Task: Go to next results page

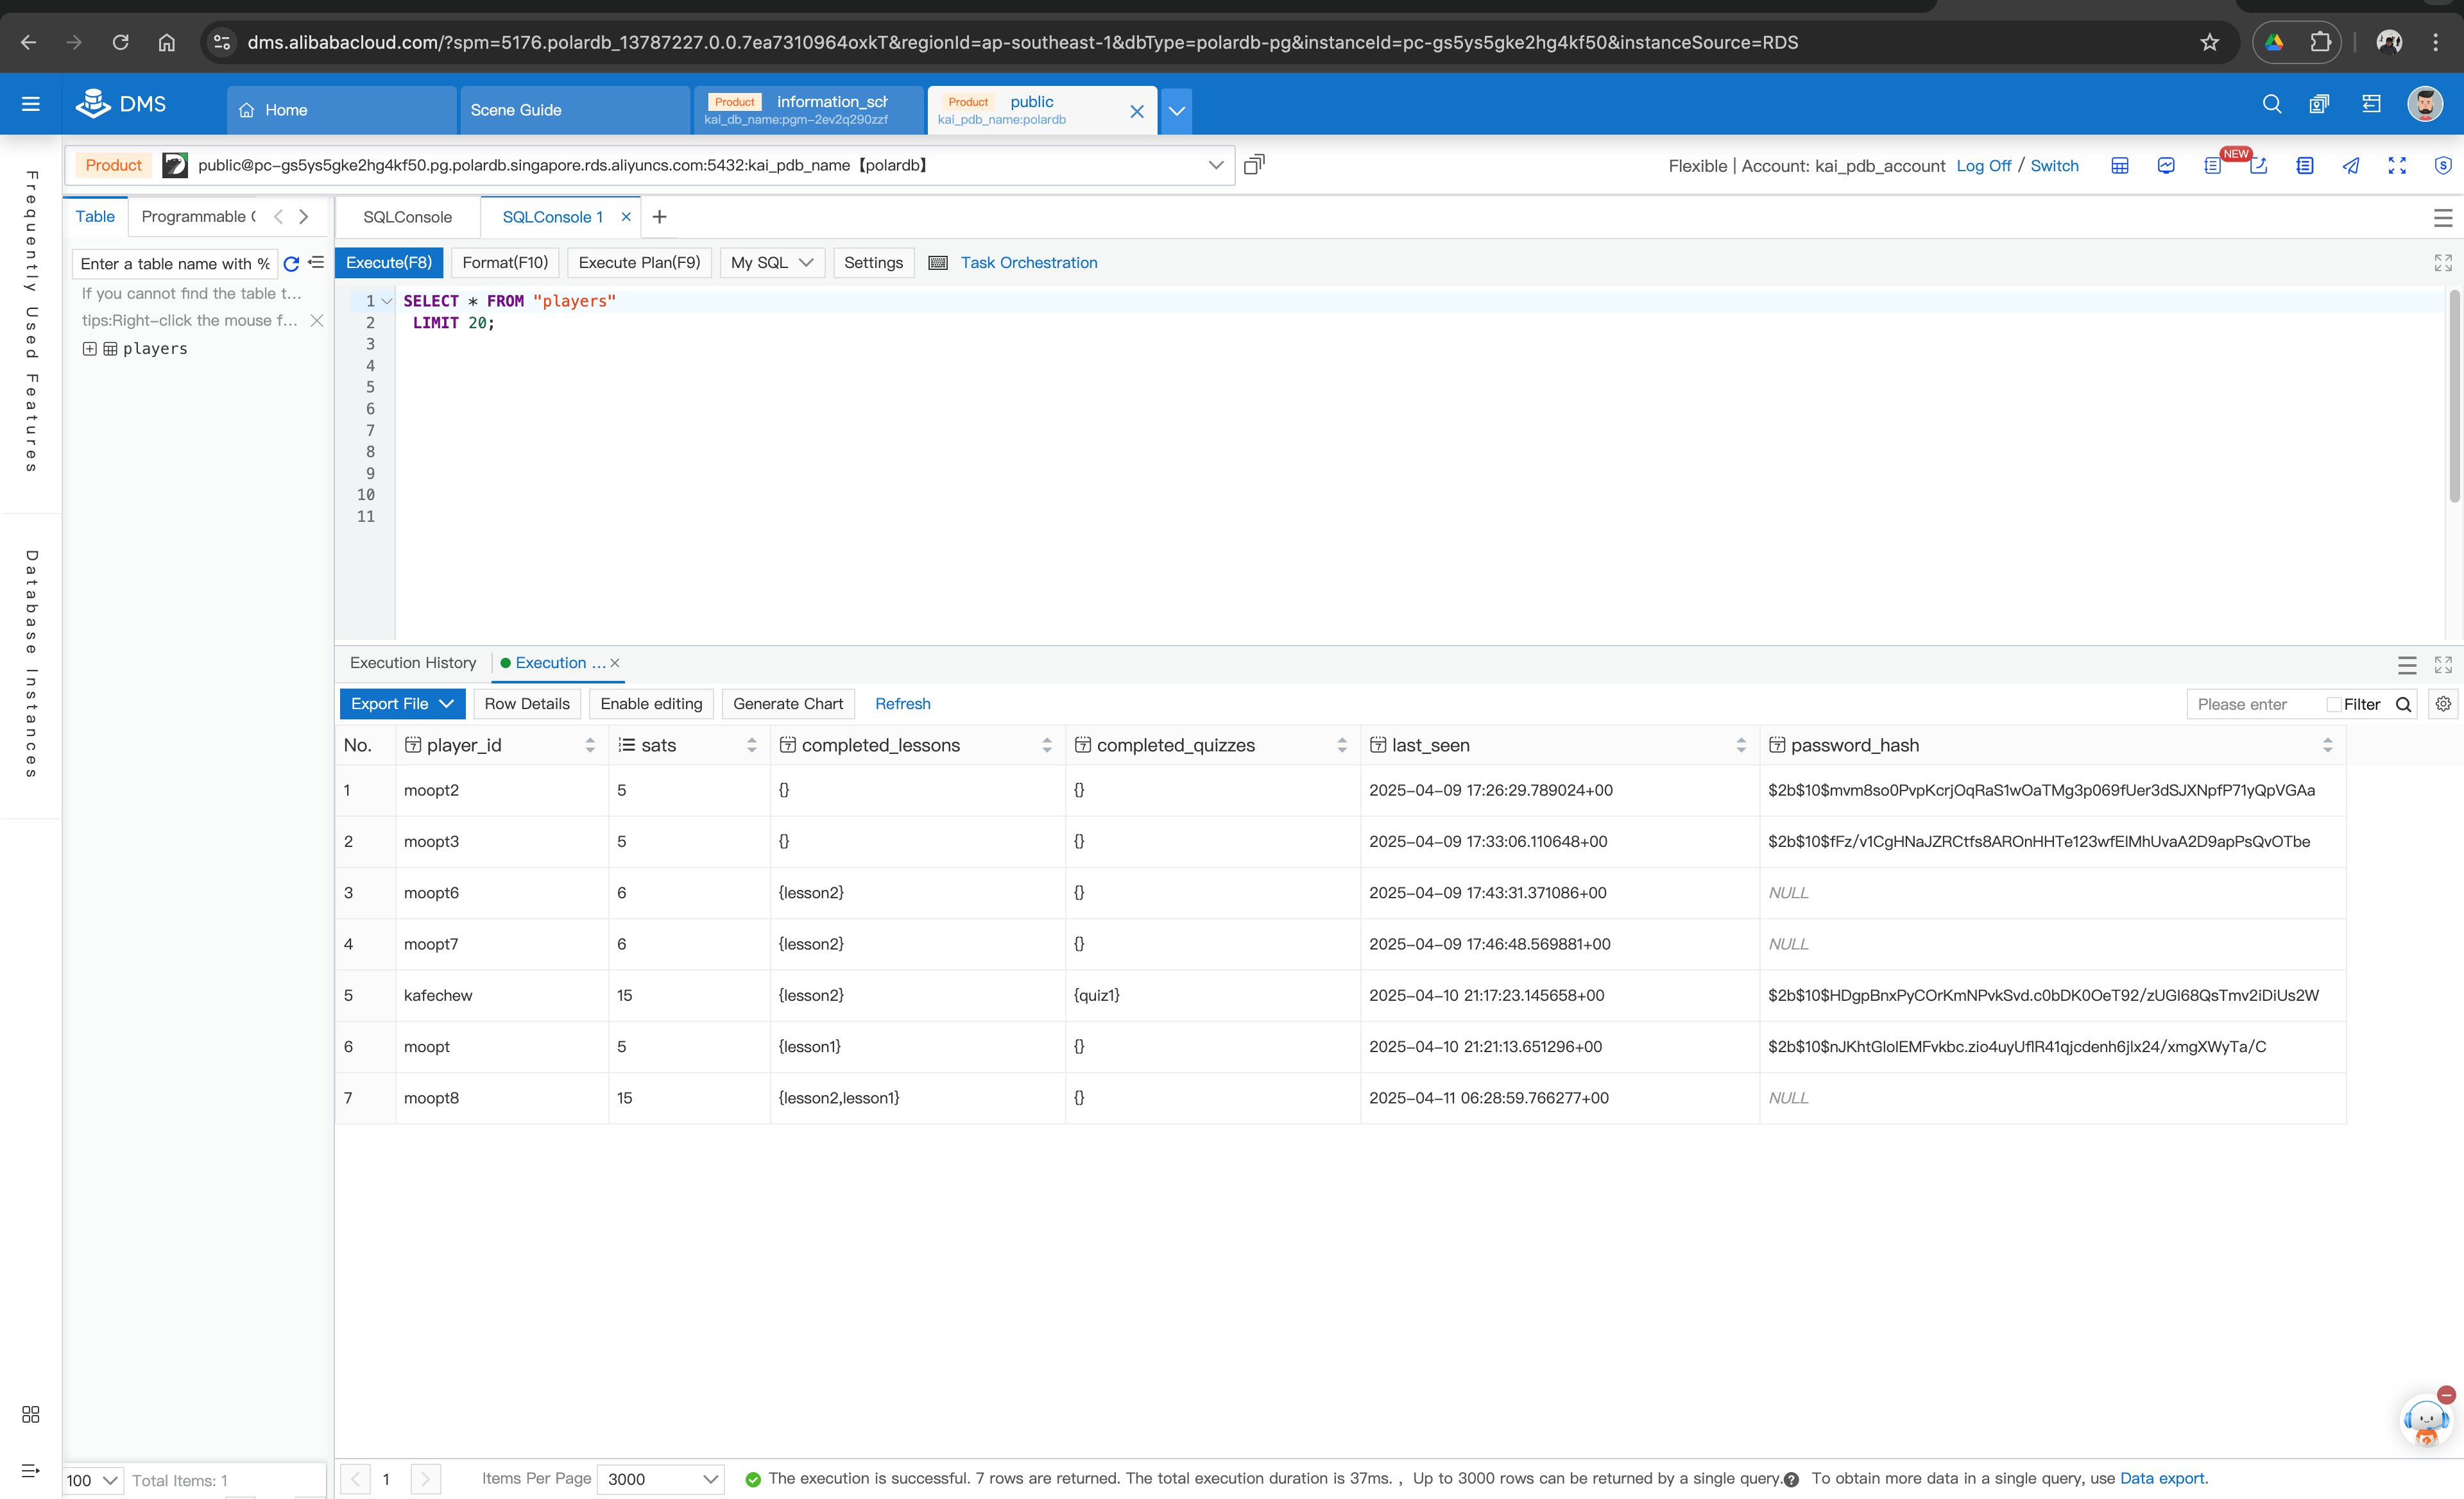Action: coord(425,1479)
